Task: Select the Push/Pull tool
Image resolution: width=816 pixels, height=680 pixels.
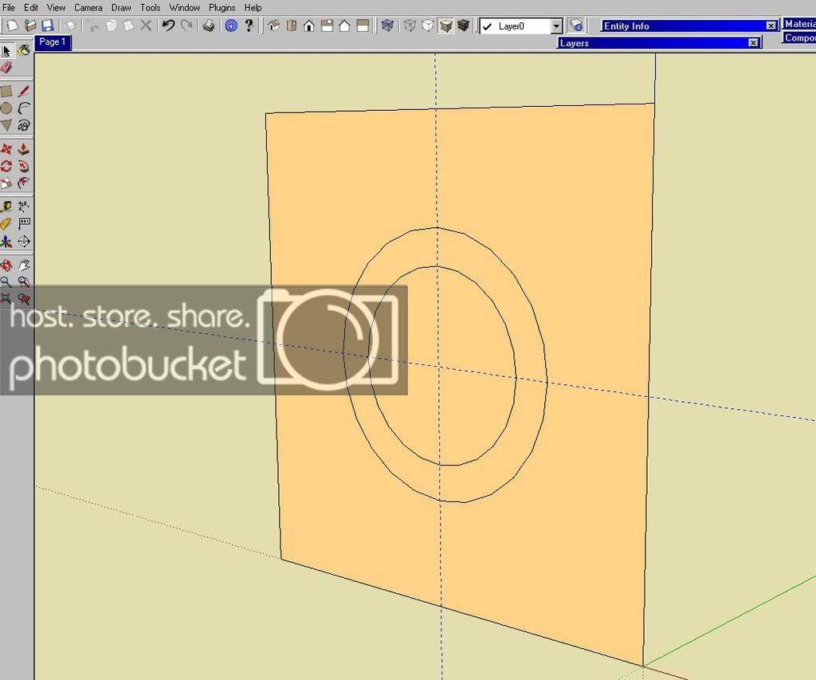Action: [x=23, y=149]
